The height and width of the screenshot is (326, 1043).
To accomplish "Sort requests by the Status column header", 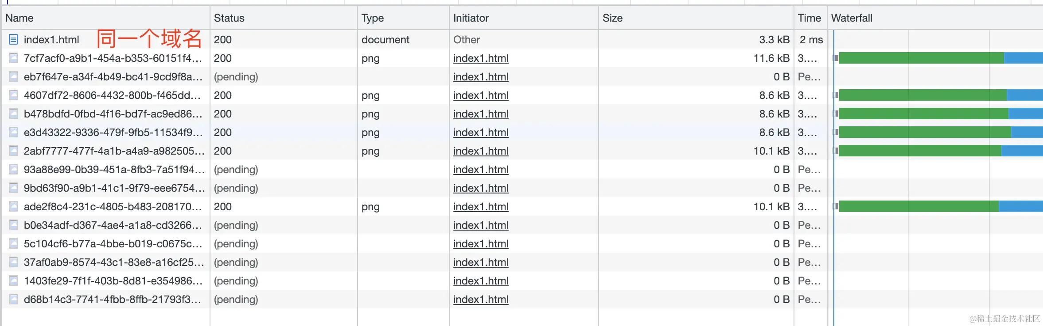I will click(229, 18).
